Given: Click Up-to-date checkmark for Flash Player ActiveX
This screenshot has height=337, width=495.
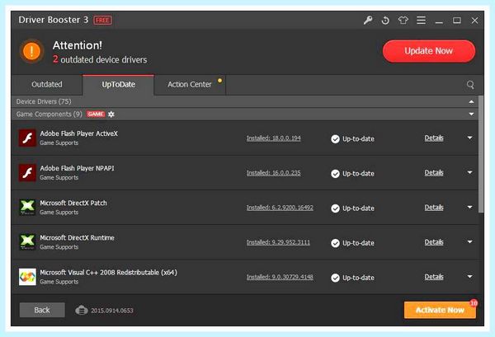Looking at the screenshot, I should (335, 139).
